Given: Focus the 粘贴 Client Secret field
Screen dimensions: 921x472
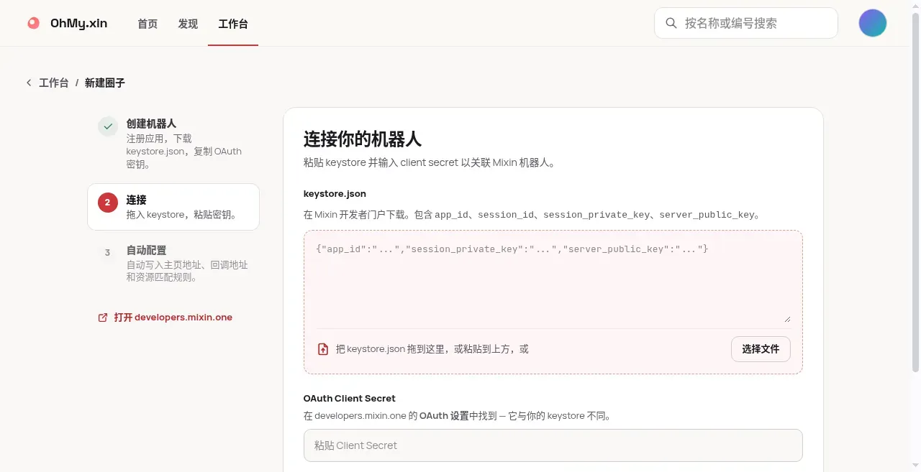Looking at the screenshot, I should tap(553, 445).
